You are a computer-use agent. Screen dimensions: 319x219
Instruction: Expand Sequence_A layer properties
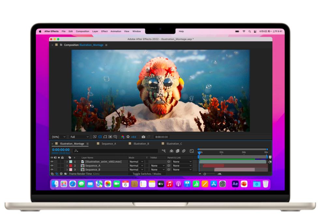67,166
